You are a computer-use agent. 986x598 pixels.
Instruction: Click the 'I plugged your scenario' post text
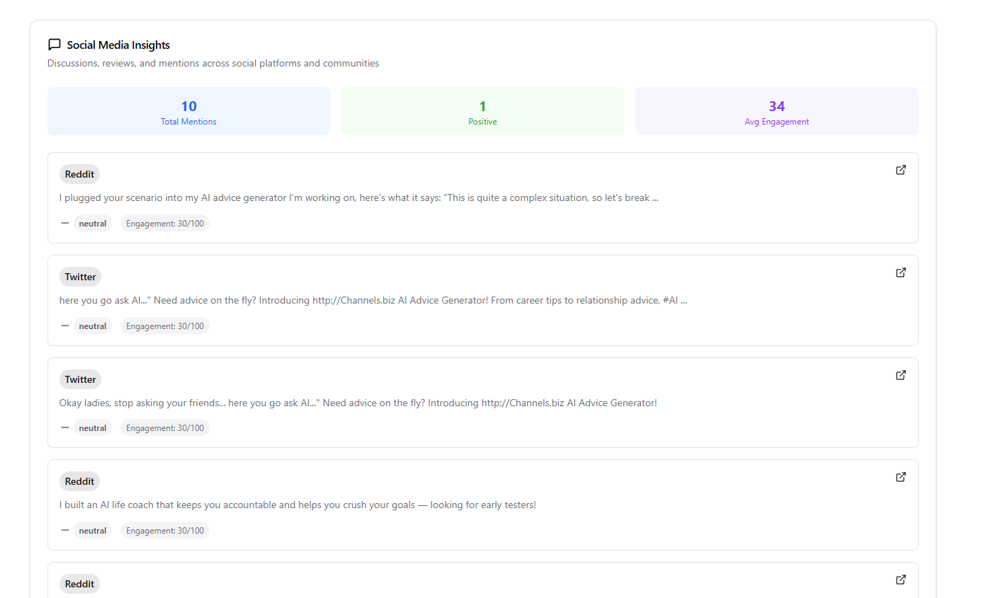pyautogui.click(x=359, y=198)
